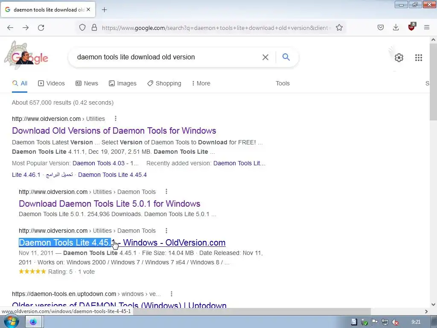
Task: Click the vertical scrollbar thumb
Action: click(x=433, y=82)
